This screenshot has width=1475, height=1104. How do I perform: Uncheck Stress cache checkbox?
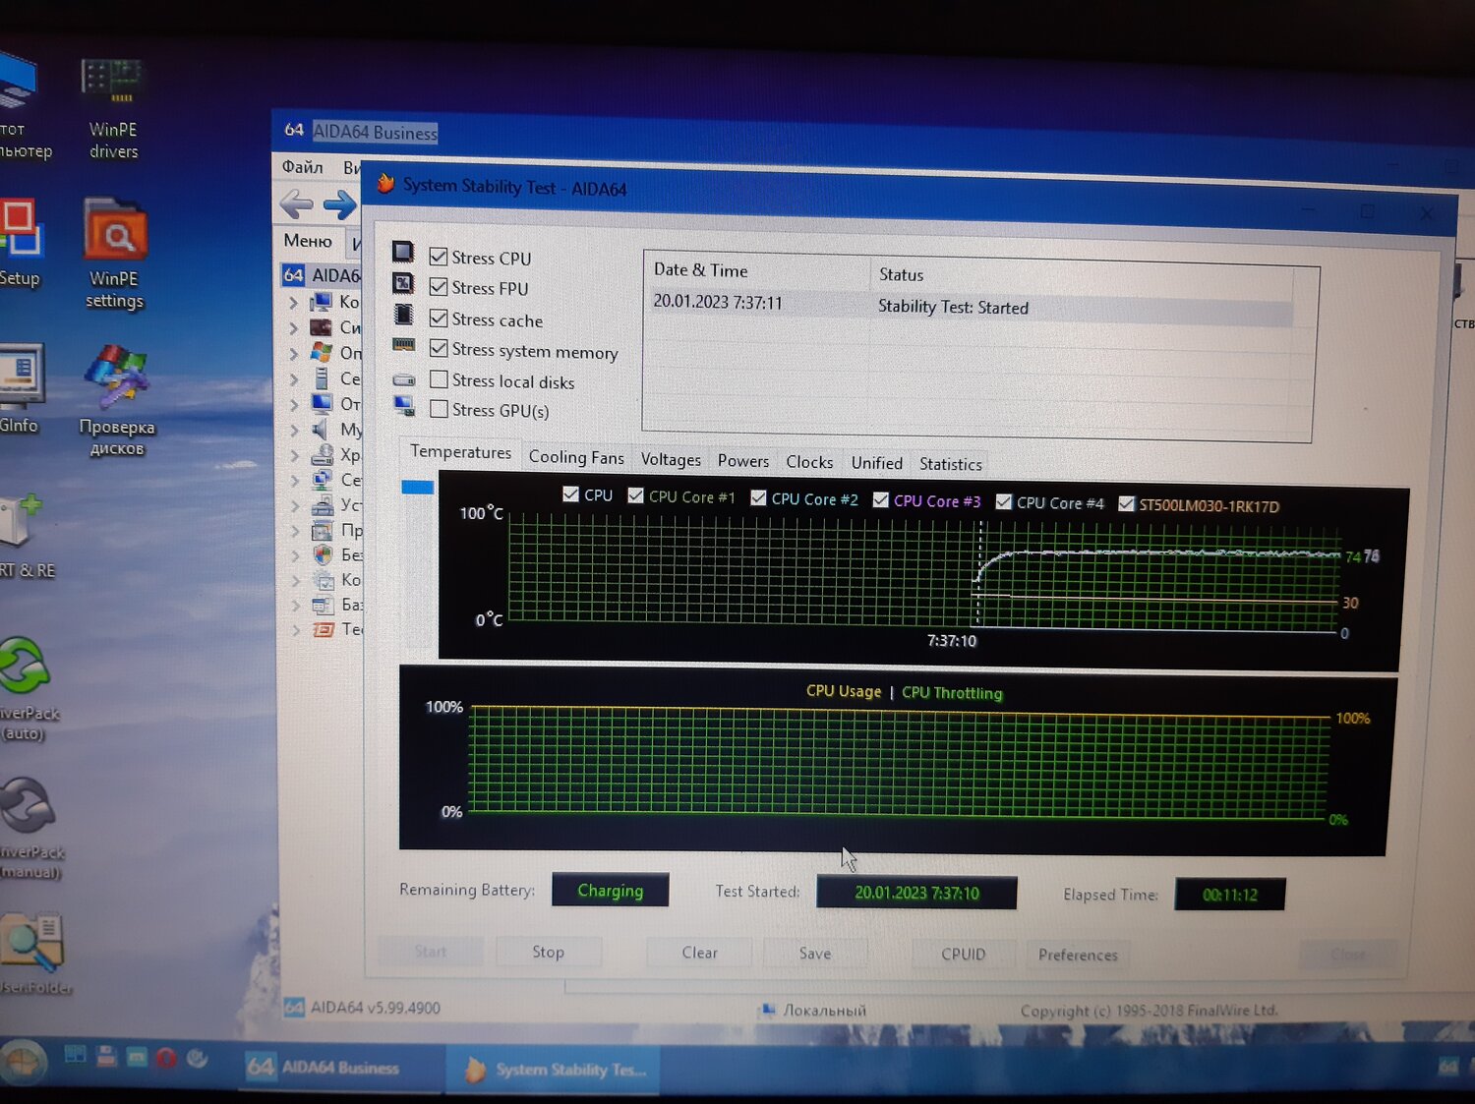439,319
